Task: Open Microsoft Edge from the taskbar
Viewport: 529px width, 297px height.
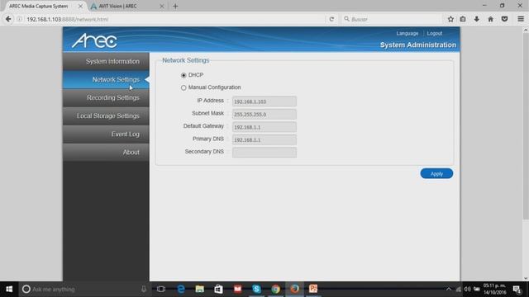Action: tap(181, 290)
